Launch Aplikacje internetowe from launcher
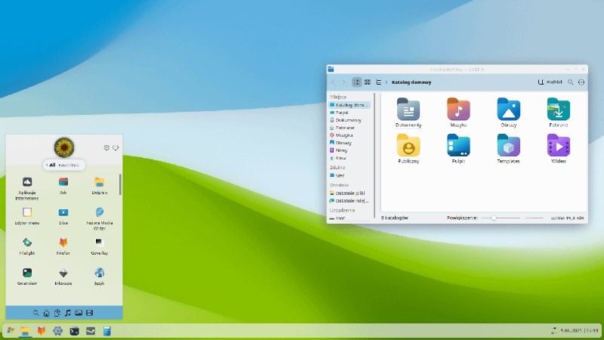 27,188
